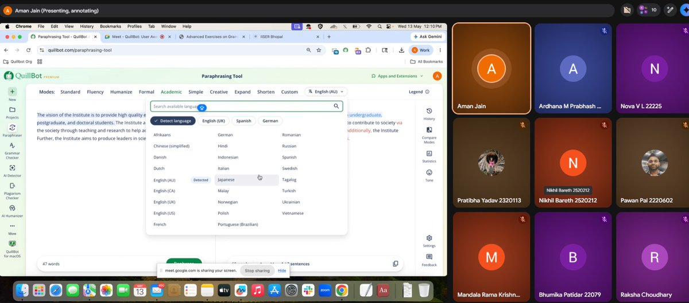
Task: Click the Search available languages field
Action: [246, 106]
